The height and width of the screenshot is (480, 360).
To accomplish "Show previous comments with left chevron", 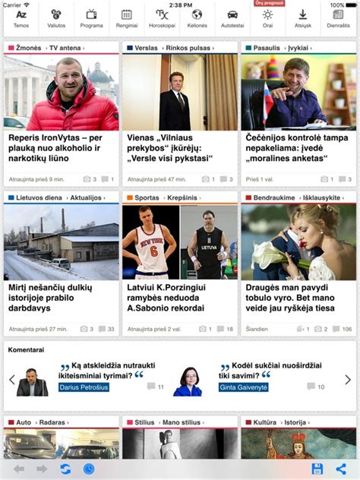I will click(12, 380).
